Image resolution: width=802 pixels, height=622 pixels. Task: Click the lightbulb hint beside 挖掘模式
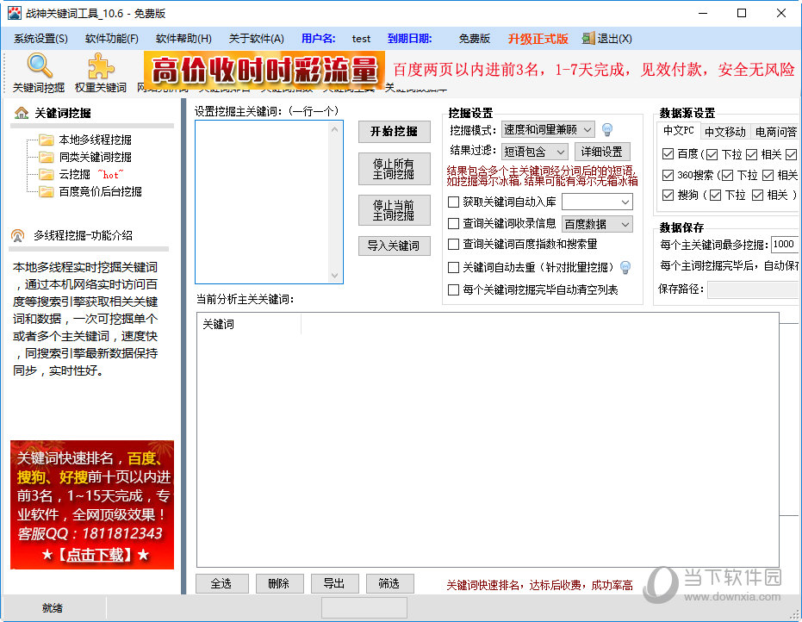(x=607, y=130)
